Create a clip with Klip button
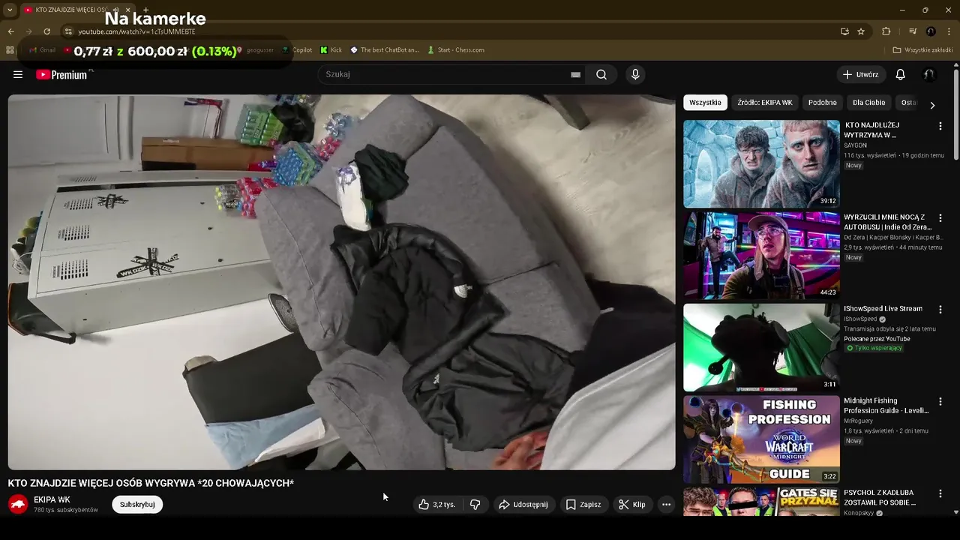Screen dimensions: 960x540 (631, 505)
